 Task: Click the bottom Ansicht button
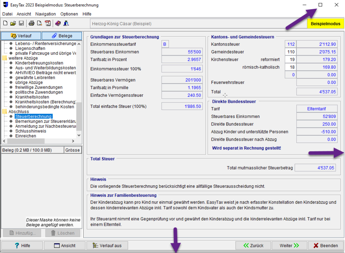[x=65, y=246]
